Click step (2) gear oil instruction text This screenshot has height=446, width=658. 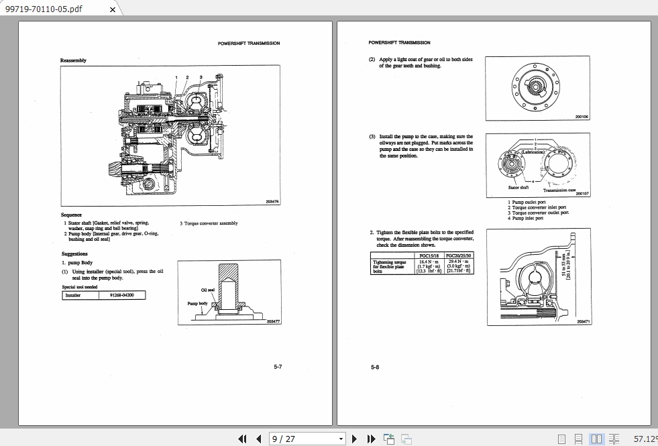point(421,62)
